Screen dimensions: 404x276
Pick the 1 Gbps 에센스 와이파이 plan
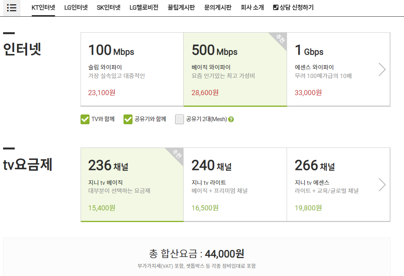pyautogui.click(x=338, y=69)
